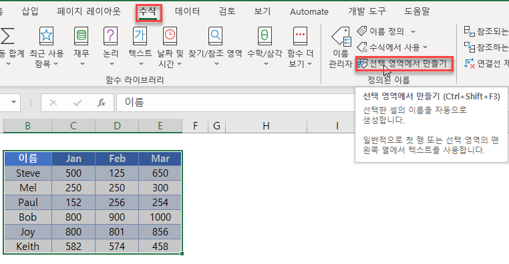Click cell with value 458

click(160, 246)
